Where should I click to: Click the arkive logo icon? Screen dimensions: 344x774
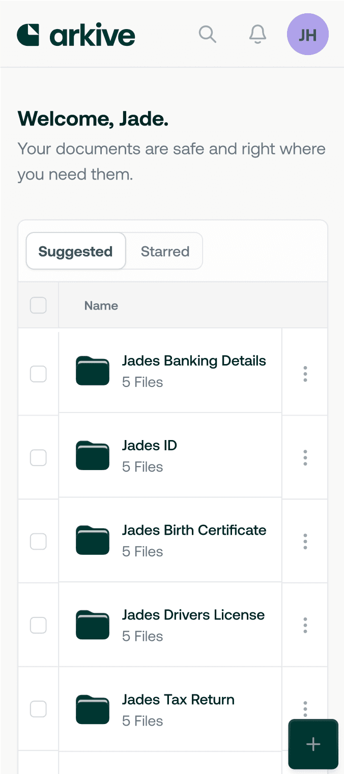(28, 35)
